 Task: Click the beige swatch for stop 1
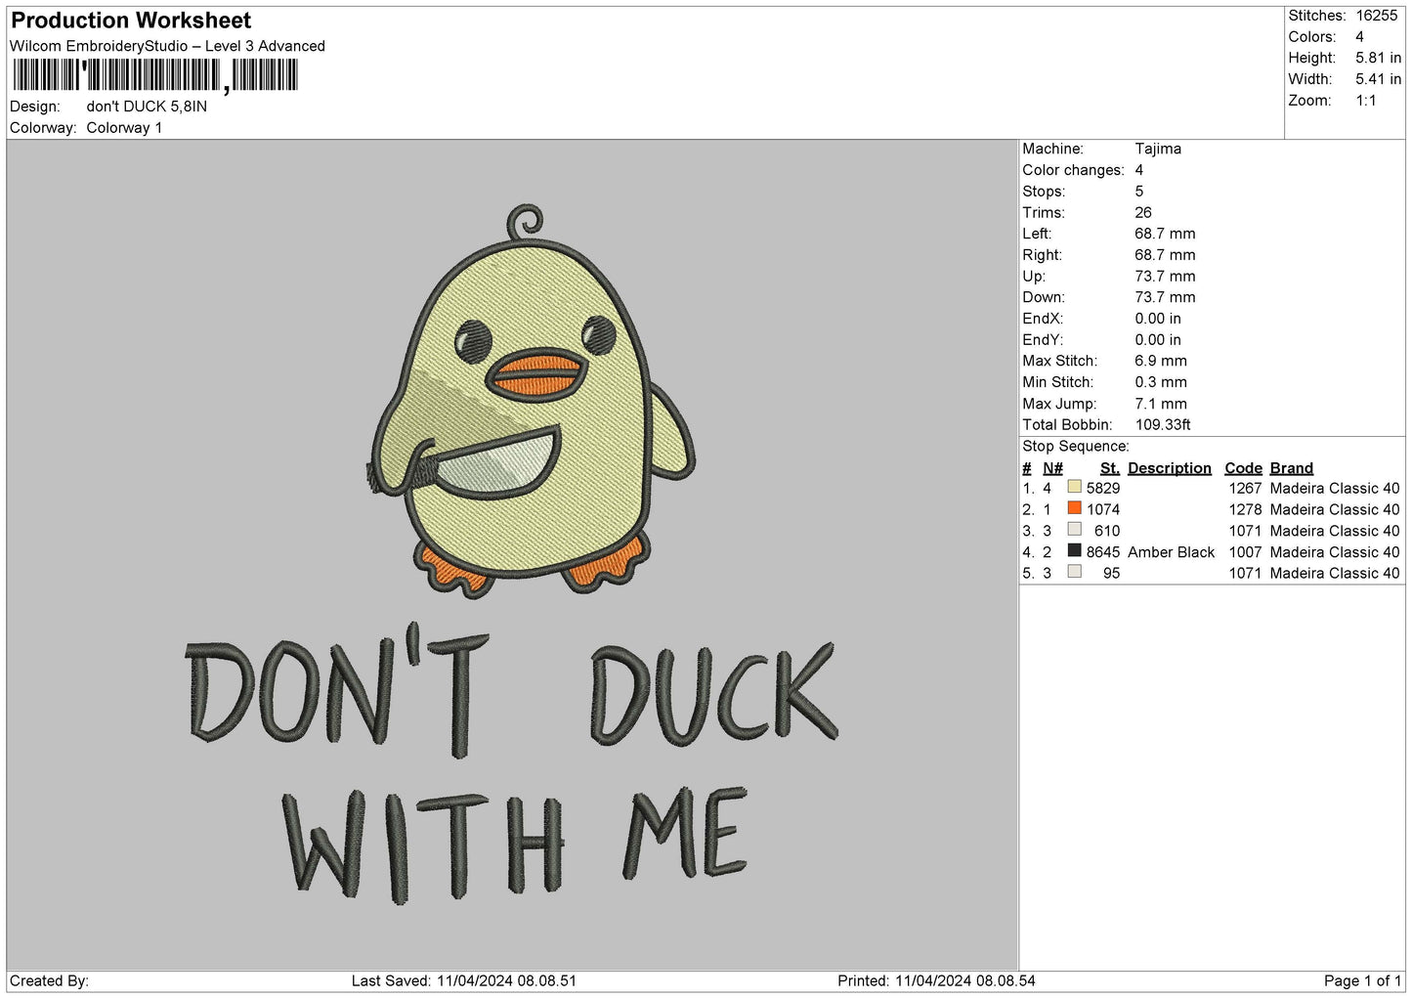[1075, 487]
